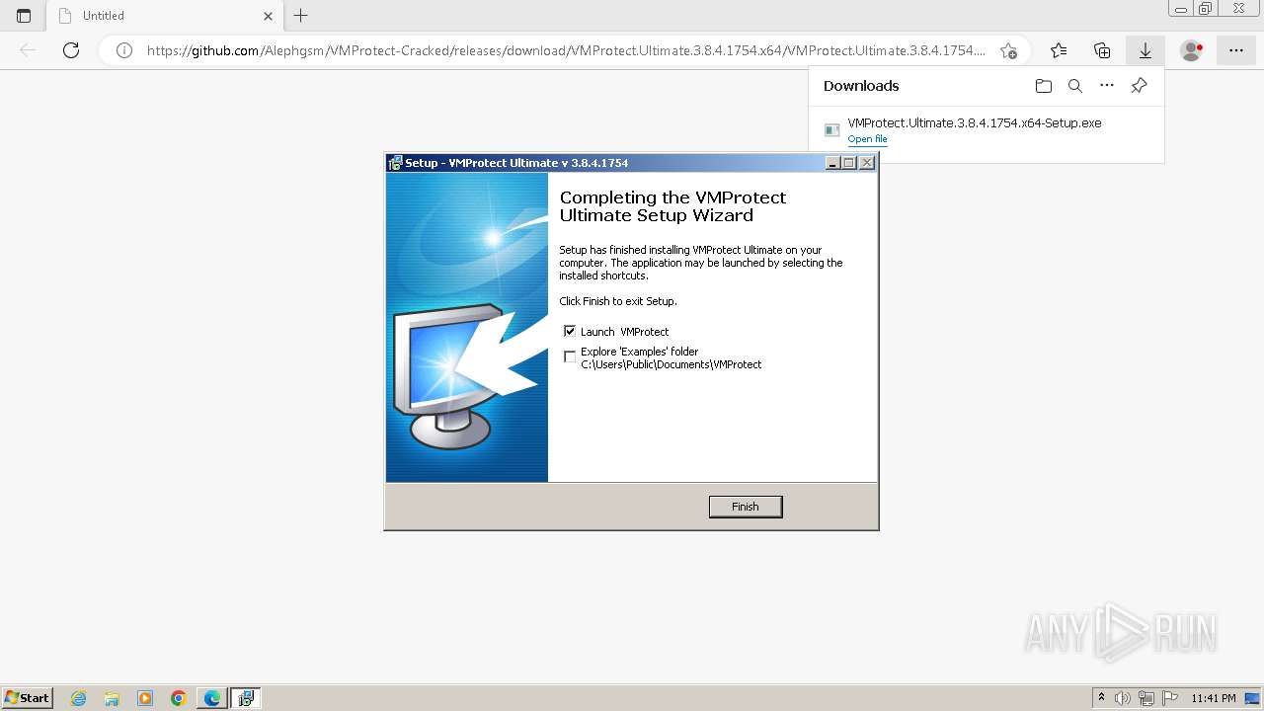Click the C:\Users\Public\Documents\VMProtect path text

(671, 364)
